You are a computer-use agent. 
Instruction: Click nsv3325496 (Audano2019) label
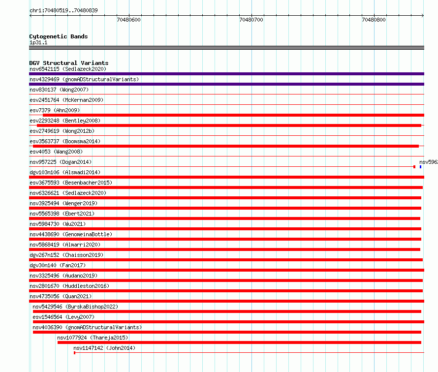point(63,276)
